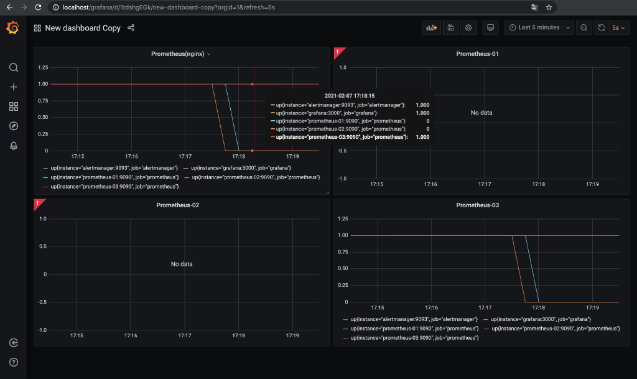637x379 pixels.
Task: Open dashboard settings with the gear icon
Action: (x=468, y=27)
